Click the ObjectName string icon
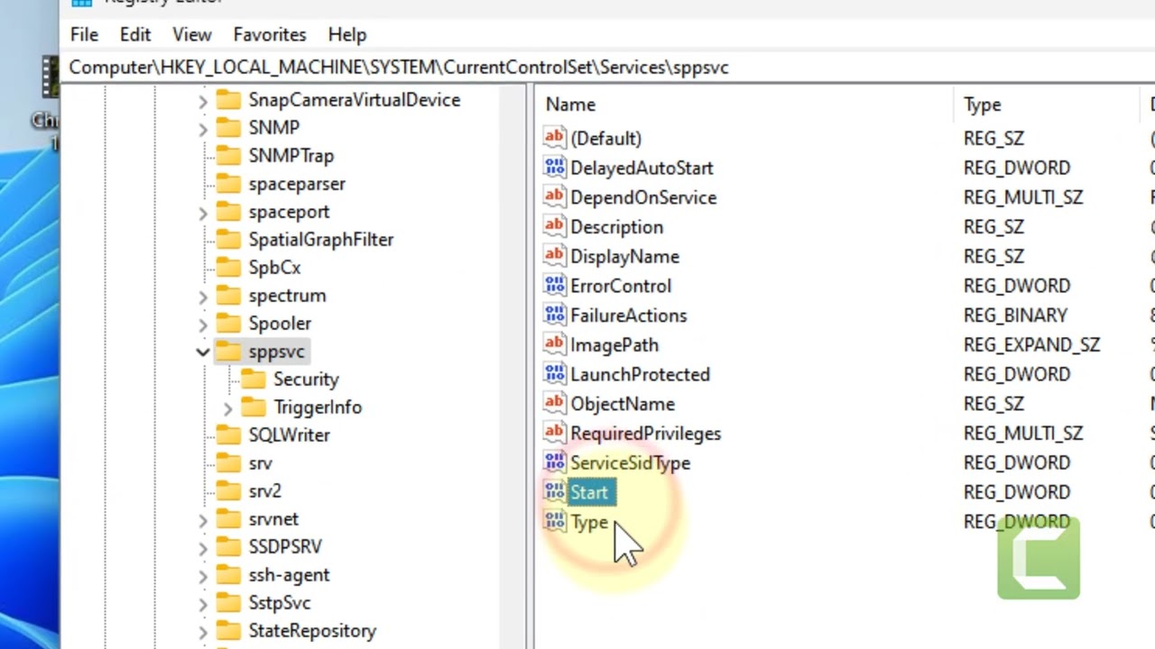This screenshot has width=1155, height=649. [555, 404]
